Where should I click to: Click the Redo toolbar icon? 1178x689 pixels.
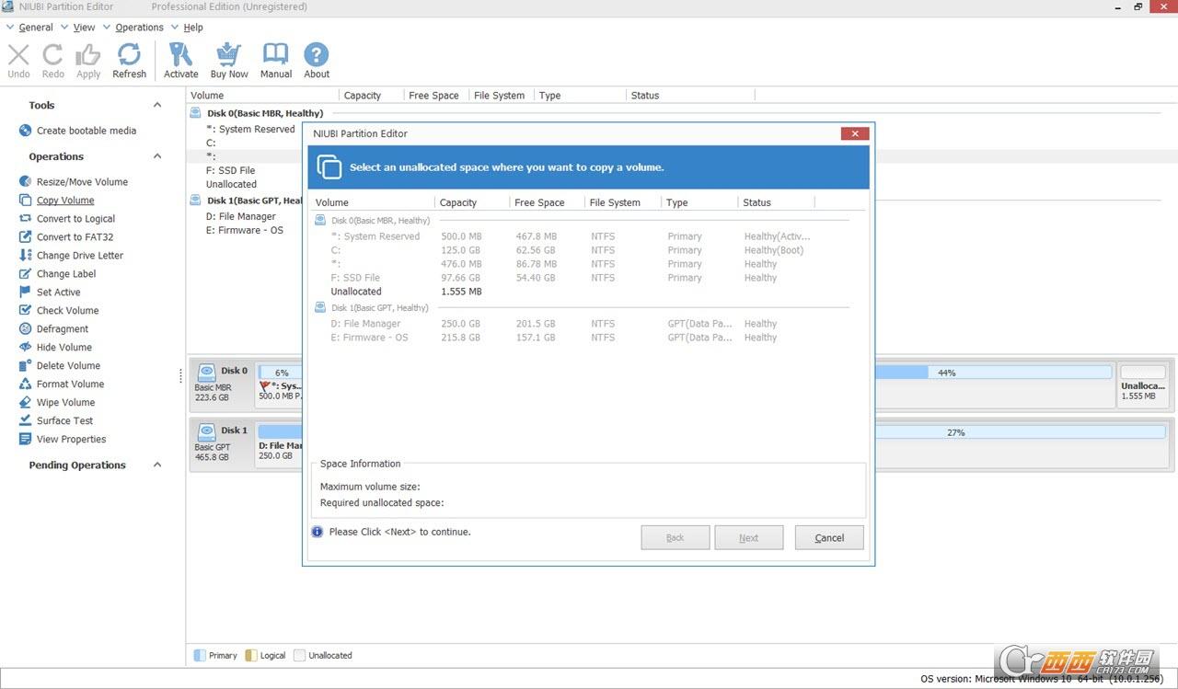click(53, 54)
